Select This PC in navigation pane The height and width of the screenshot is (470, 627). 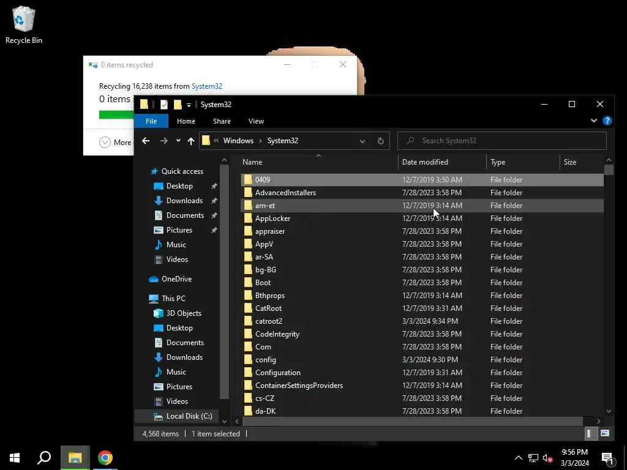[x=173, y=299]
